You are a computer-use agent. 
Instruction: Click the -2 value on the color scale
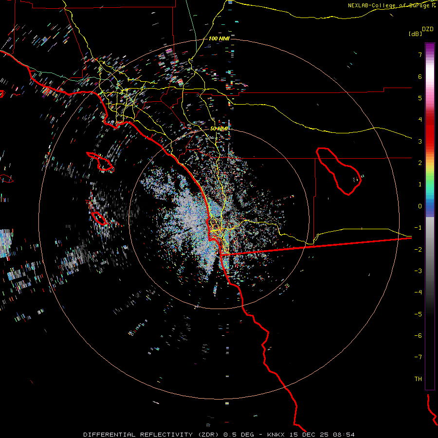click(x=418, y=250)
